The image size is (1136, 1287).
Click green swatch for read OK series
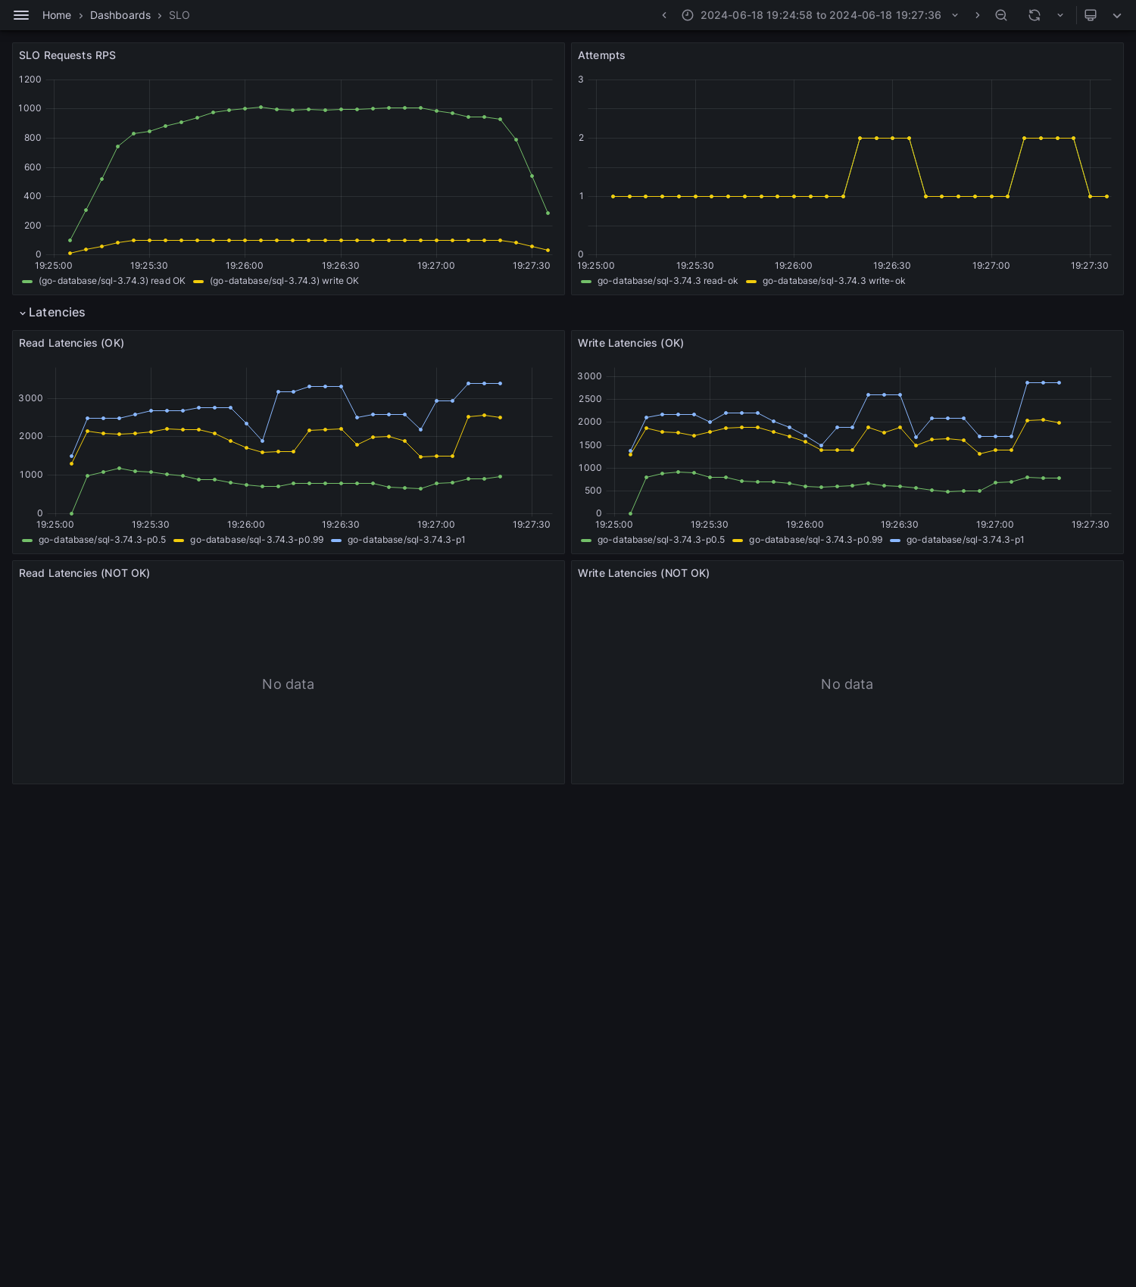[27, 282]
